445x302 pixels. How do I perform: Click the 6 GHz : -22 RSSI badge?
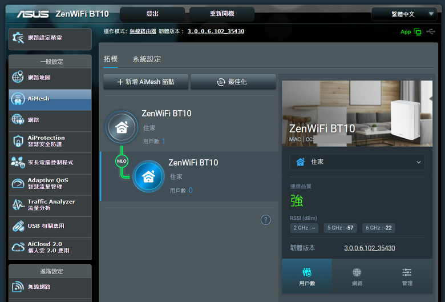click(378, 228)
